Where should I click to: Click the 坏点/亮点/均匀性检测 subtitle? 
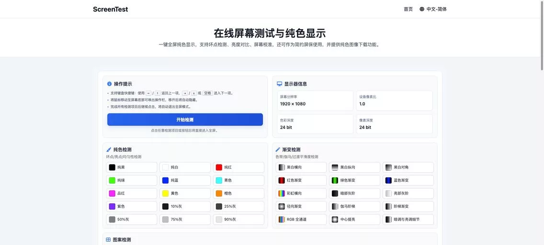click(x=124, y=156)
